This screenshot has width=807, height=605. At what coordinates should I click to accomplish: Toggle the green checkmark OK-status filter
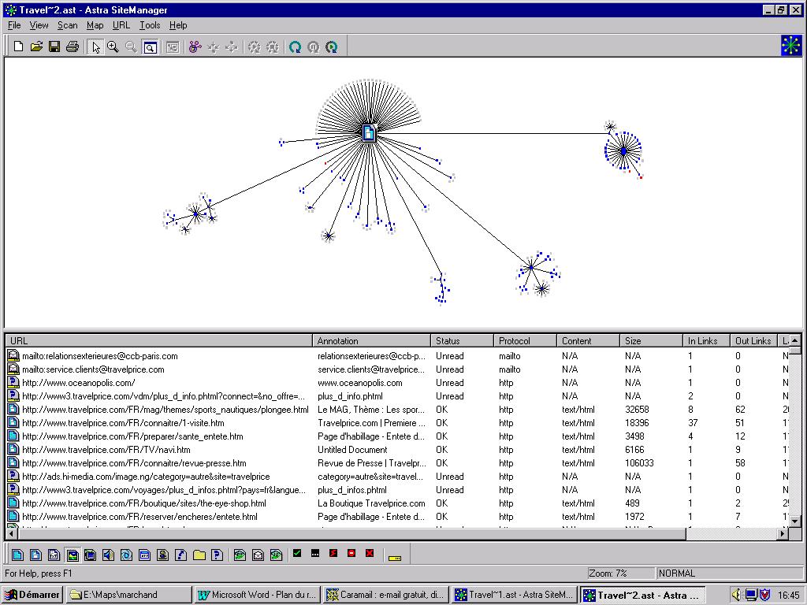297,554
